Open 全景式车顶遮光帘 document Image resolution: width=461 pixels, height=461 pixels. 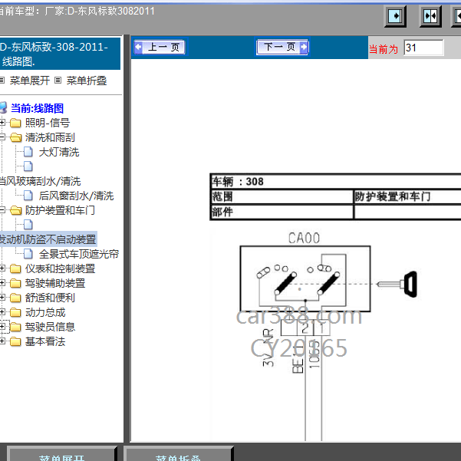coord(79,254)
